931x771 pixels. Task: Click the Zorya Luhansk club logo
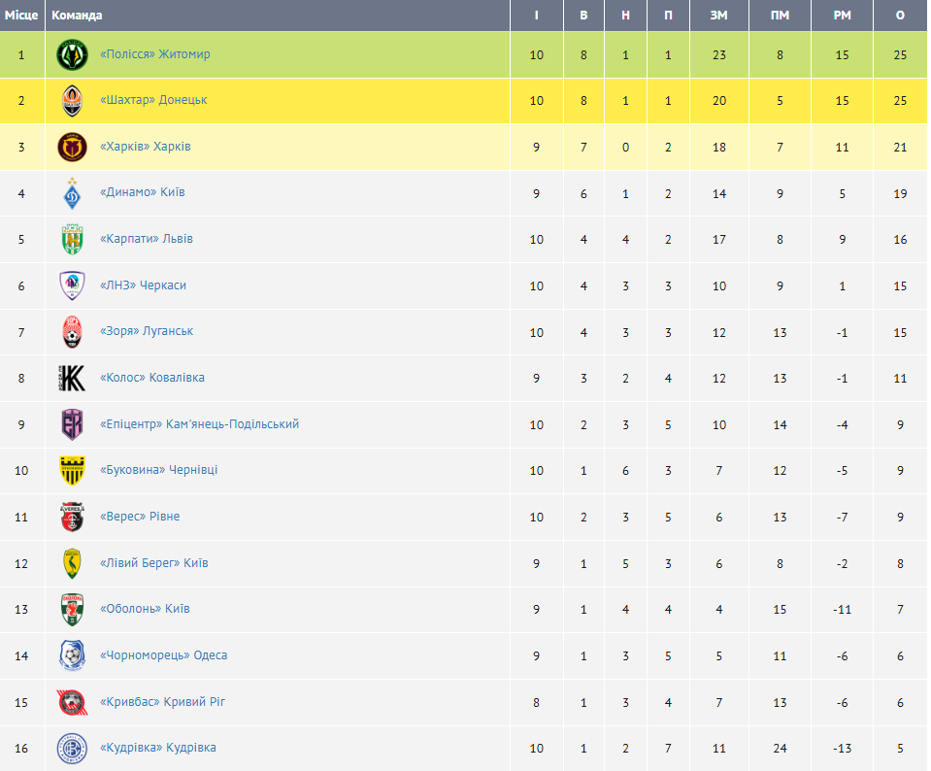pyautogui.click(x=73, y=332)
